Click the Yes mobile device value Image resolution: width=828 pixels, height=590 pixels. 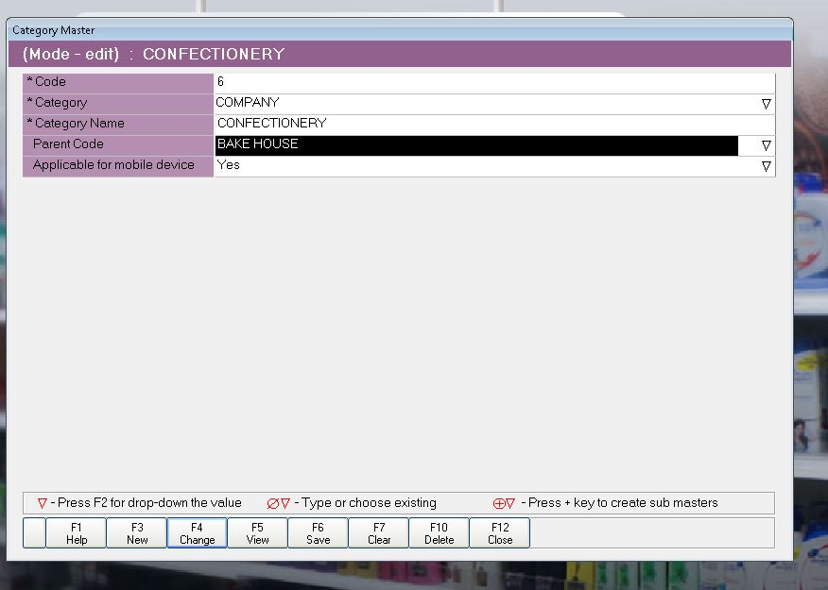click(x=228, y=165)
